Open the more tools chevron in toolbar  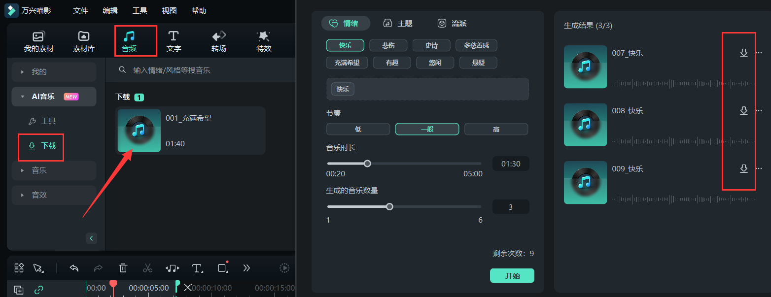[246, 267]
